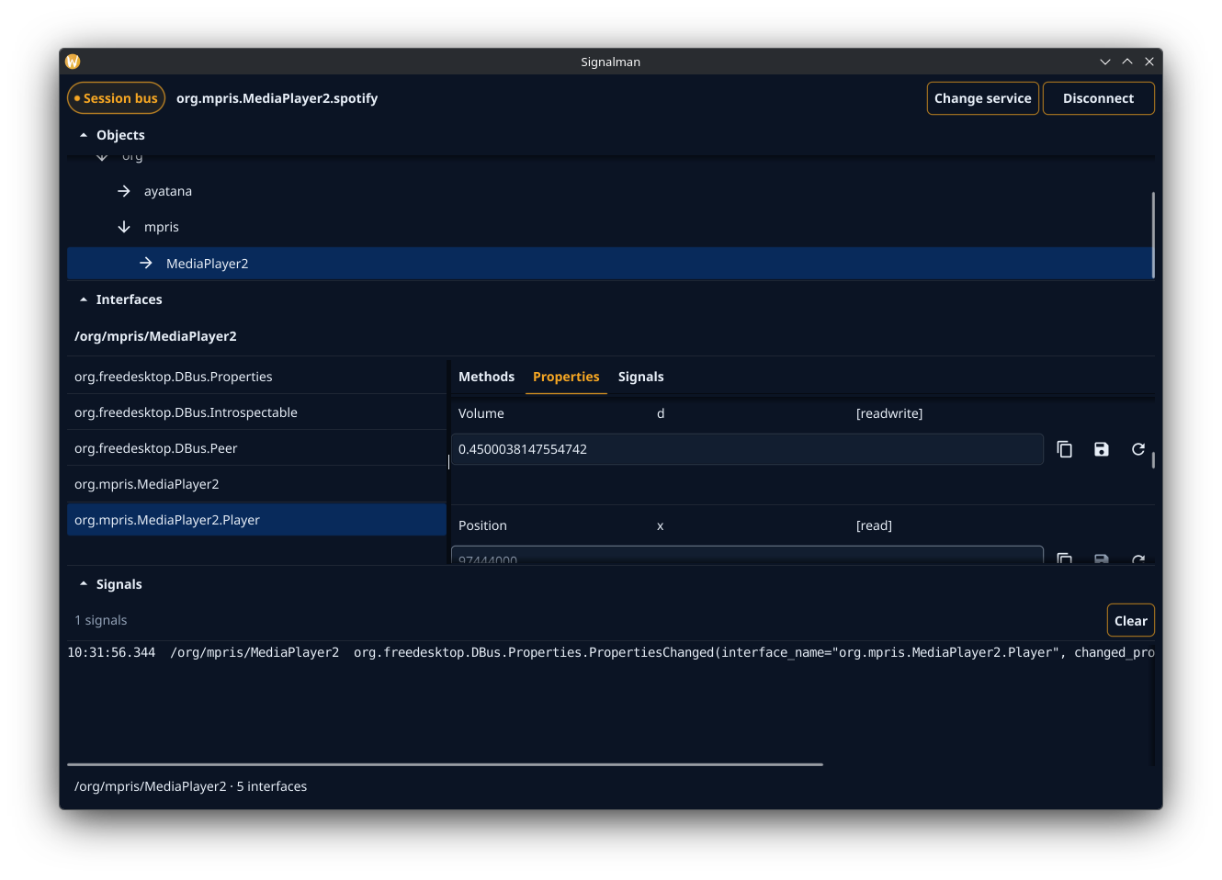Click the Signalman app icon in title bar
The width and height of the screenshot is (1222, 880).
73,62
